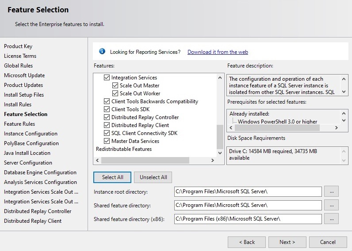Click the Instance root directory field
The height and width of the screenshot is (251, 352).
coord(248,191)
